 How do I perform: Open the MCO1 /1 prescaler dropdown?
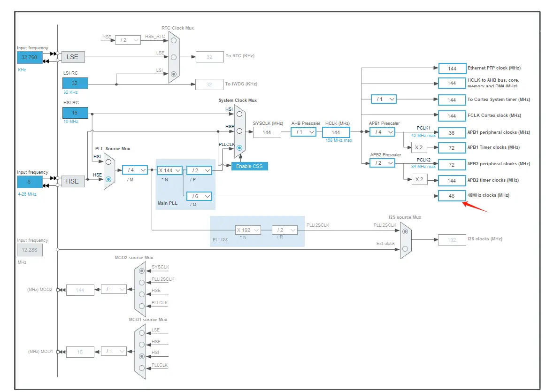pos(114,351)
